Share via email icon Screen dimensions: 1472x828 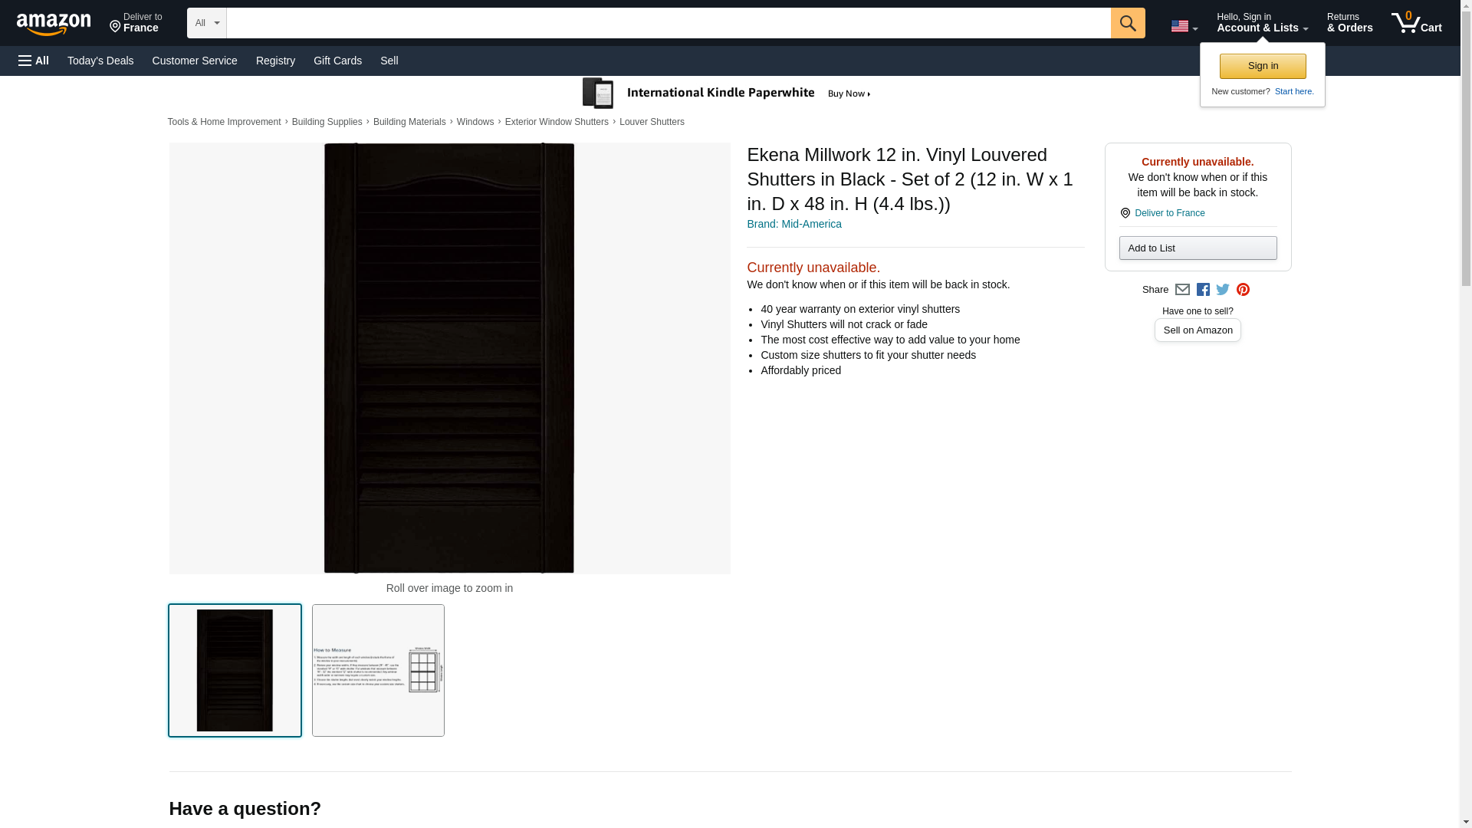[x=1182, y=290]
